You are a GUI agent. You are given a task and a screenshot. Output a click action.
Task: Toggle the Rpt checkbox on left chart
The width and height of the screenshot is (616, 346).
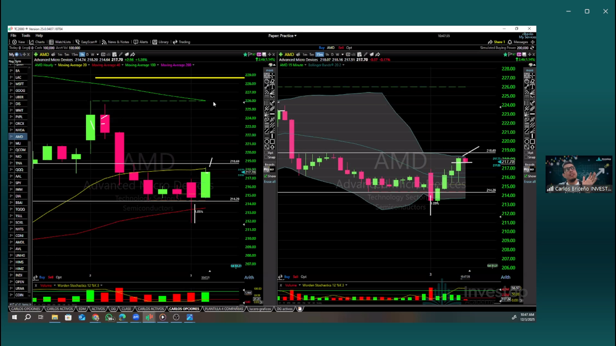click(x=266, y=153)
